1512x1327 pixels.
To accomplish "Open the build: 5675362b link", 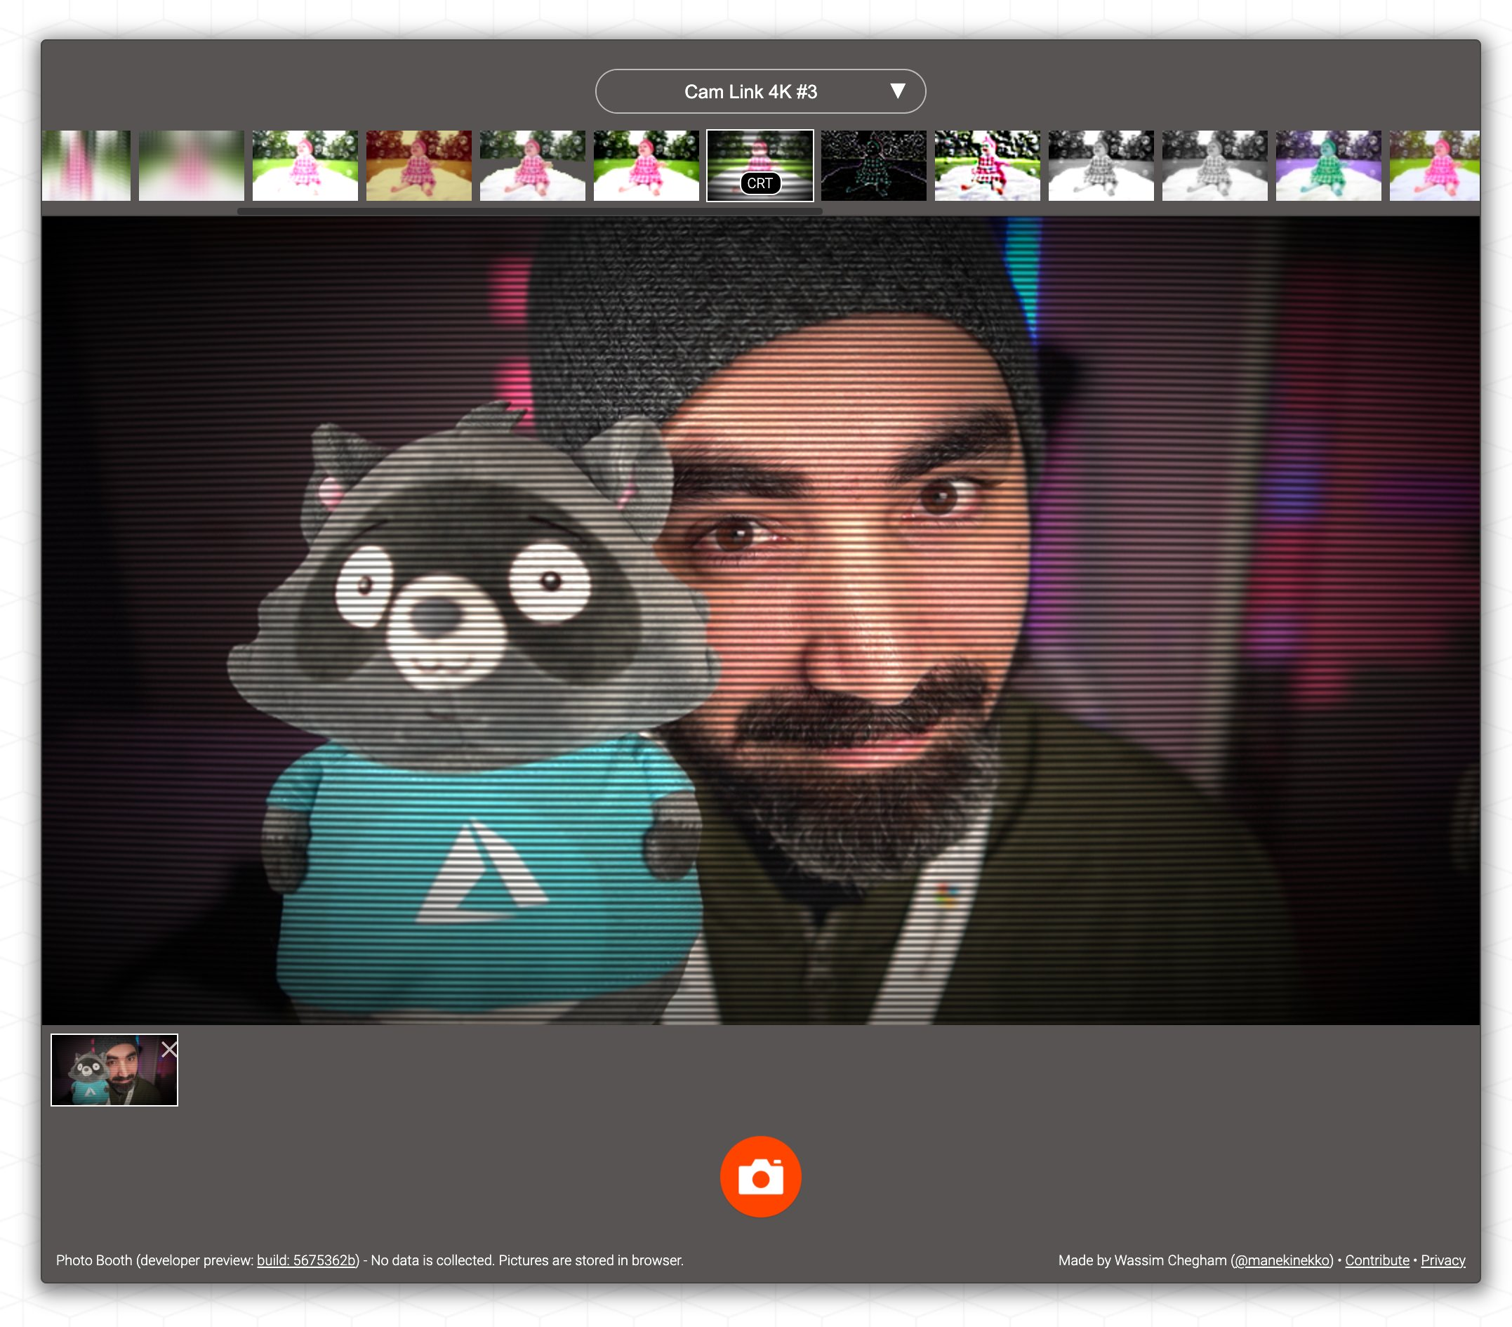I will pyautogui.click(x=307, y=1260).
